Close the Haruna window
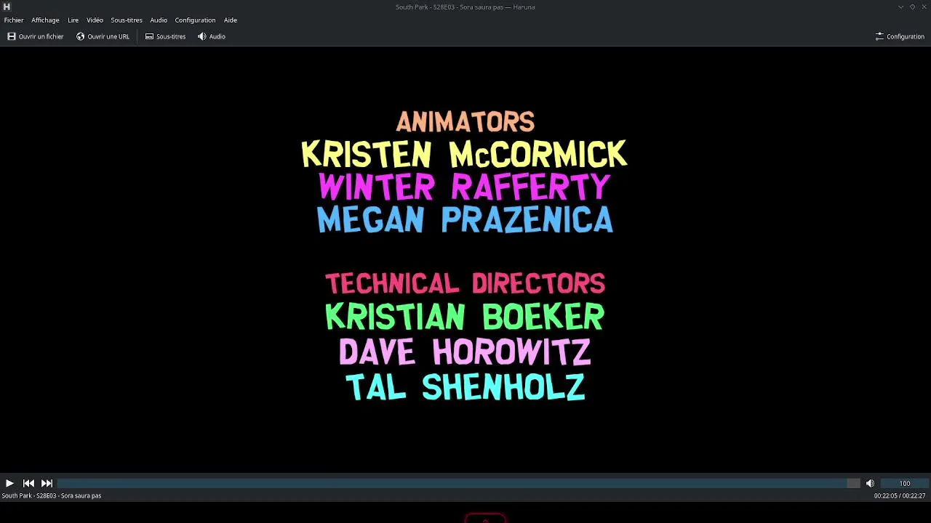 pos(924,7)
